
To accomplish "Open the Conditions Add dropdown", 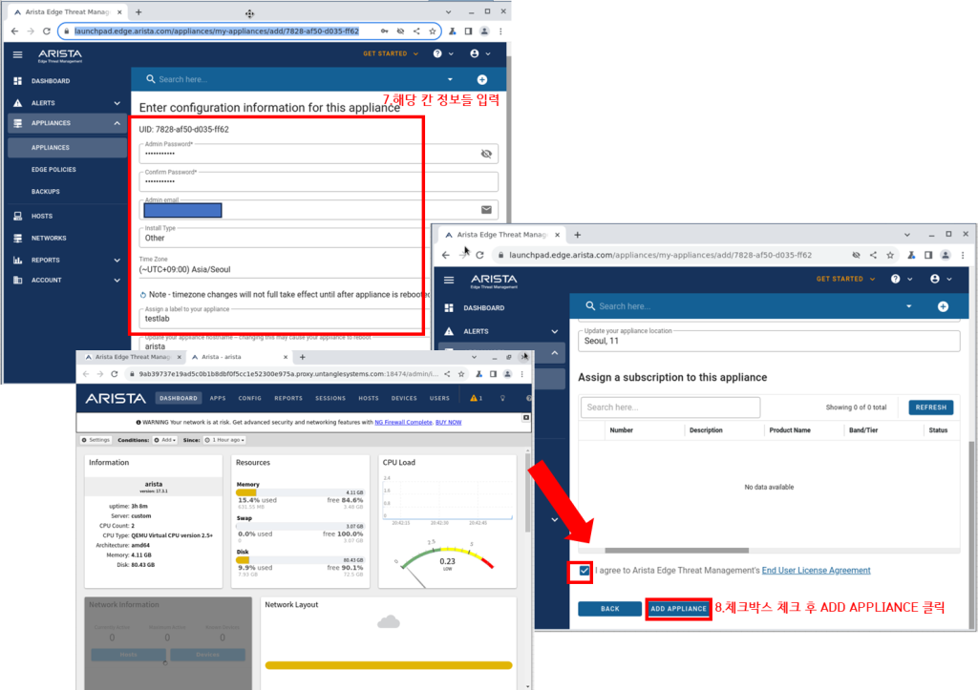I will tap(165, 440).
